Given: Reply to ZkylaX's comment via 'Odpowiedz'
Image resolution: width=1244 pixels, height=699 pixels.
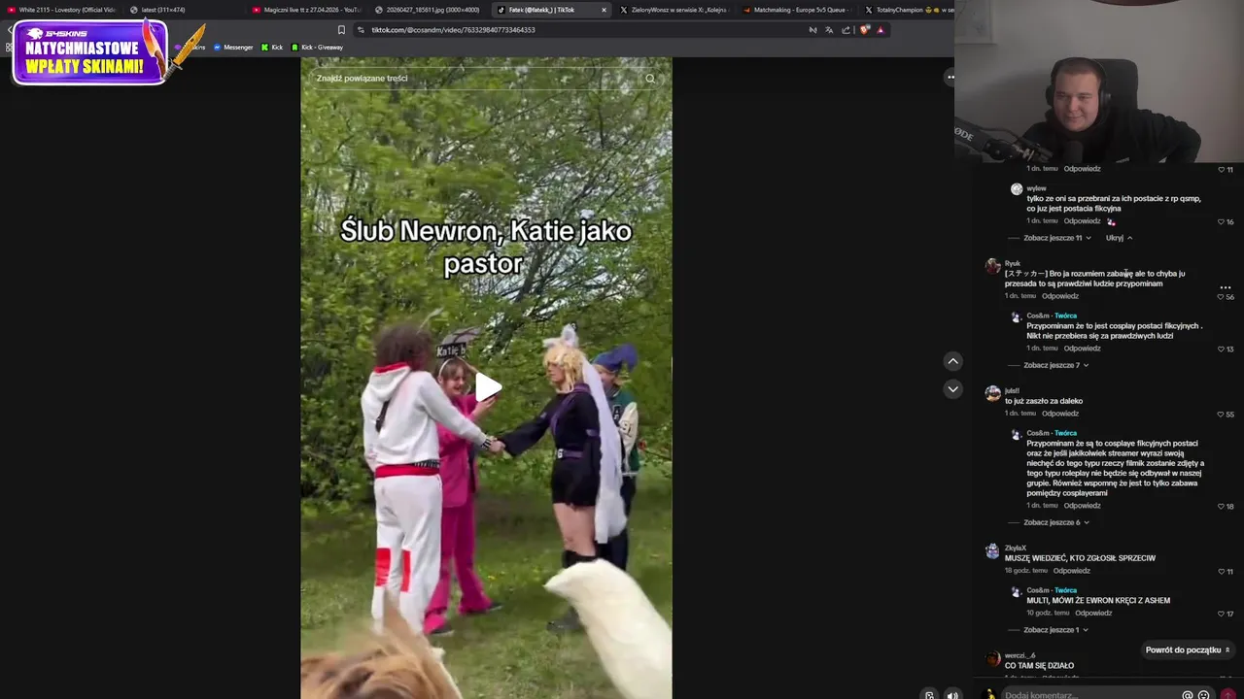Looking at the screenshot, I should pyautogui.click(x=1072, y=571).
